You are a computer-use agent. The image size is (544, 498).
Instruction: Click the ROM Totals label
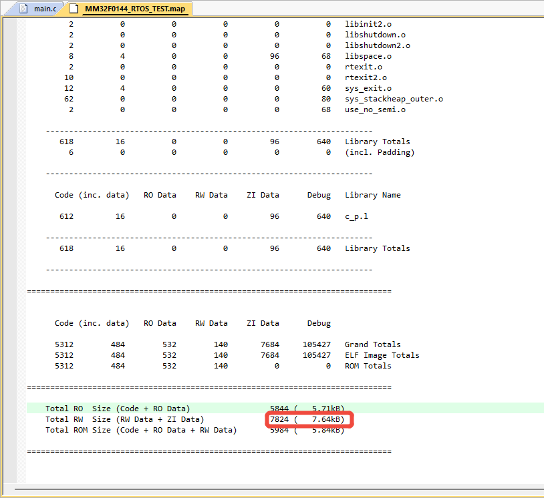(368, 366)
